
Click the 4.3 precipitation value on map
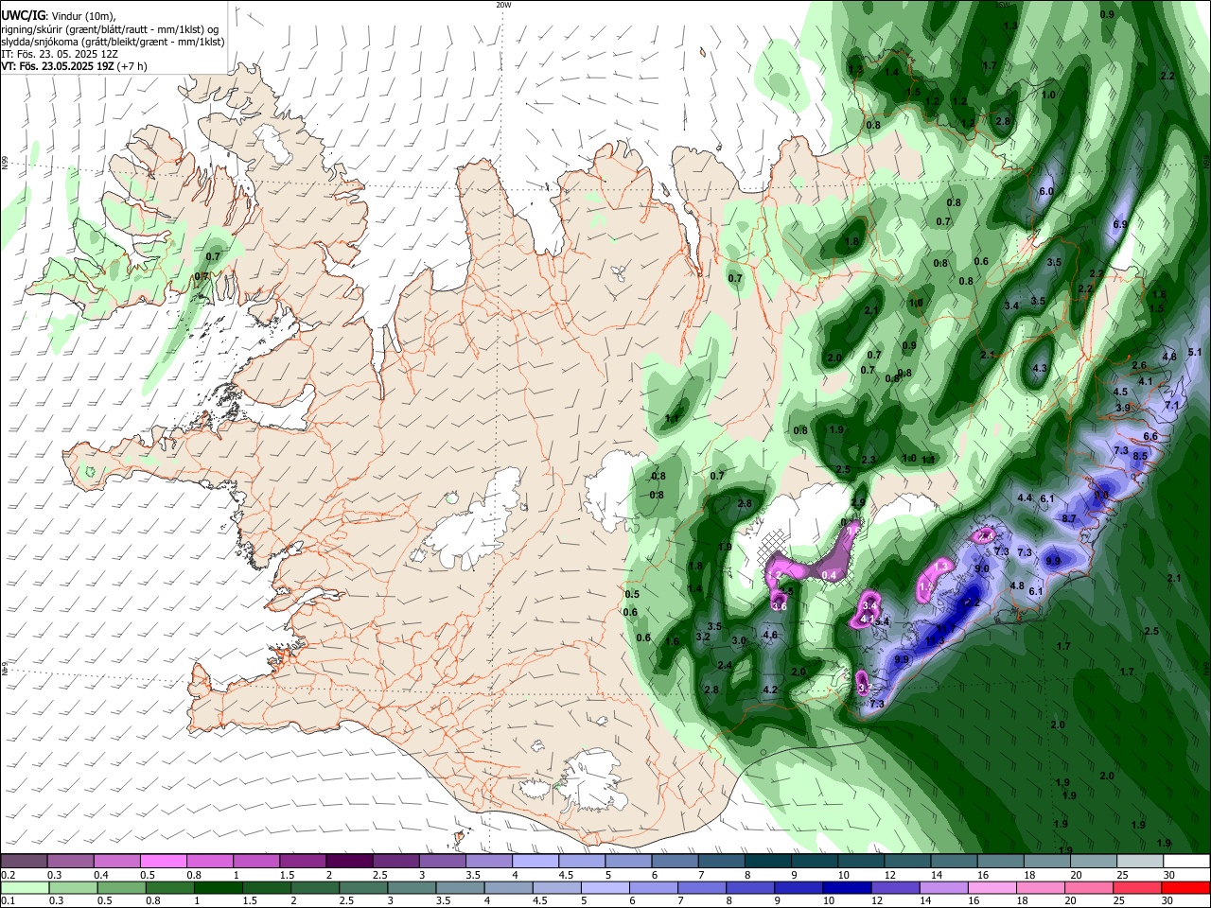point(1040,368)
